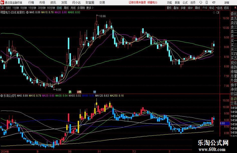Screen dimensions: 237x153
Task: Click the 2024年 label on time axis
Action: click(x=5, y=151)
